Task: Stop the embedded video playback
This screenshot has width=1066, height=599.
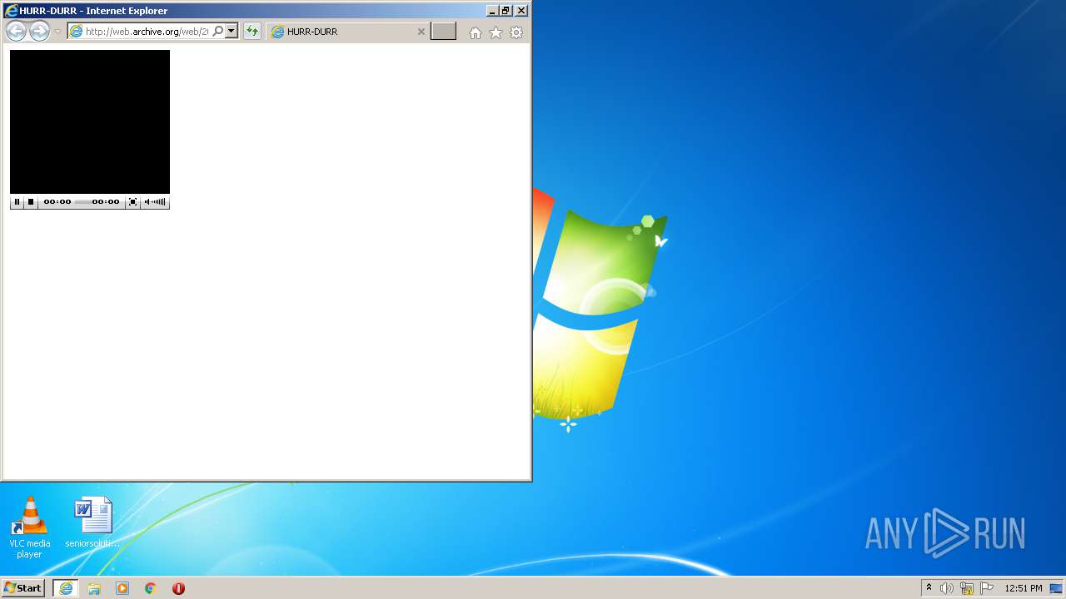Action: (31, 201)
